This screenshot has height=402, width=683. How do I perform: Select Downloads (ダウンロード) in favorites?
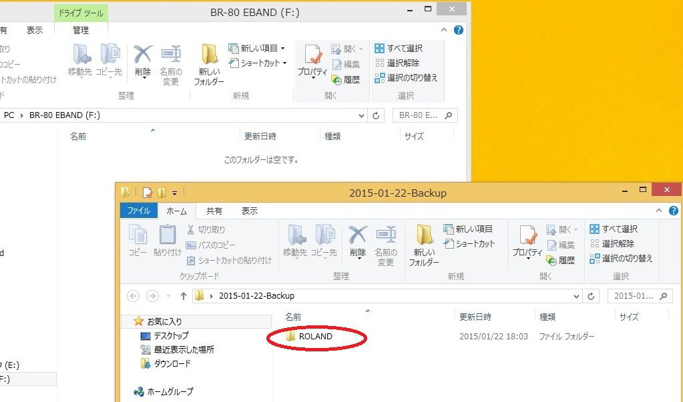pos(166,364)
